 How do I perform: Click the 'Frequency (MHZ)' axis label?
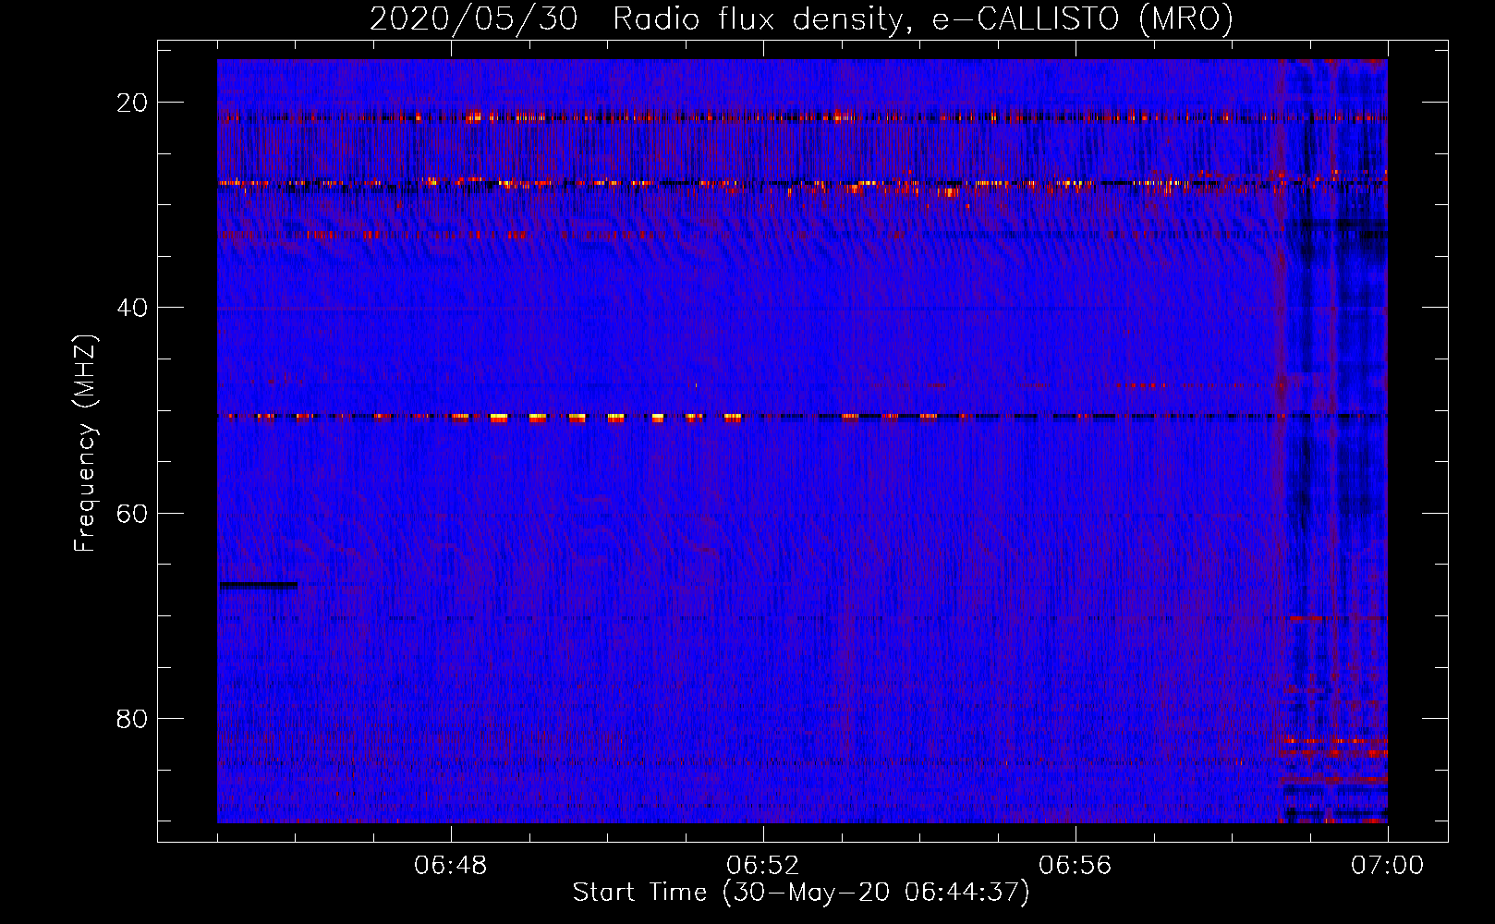click(x=85, y=444)
